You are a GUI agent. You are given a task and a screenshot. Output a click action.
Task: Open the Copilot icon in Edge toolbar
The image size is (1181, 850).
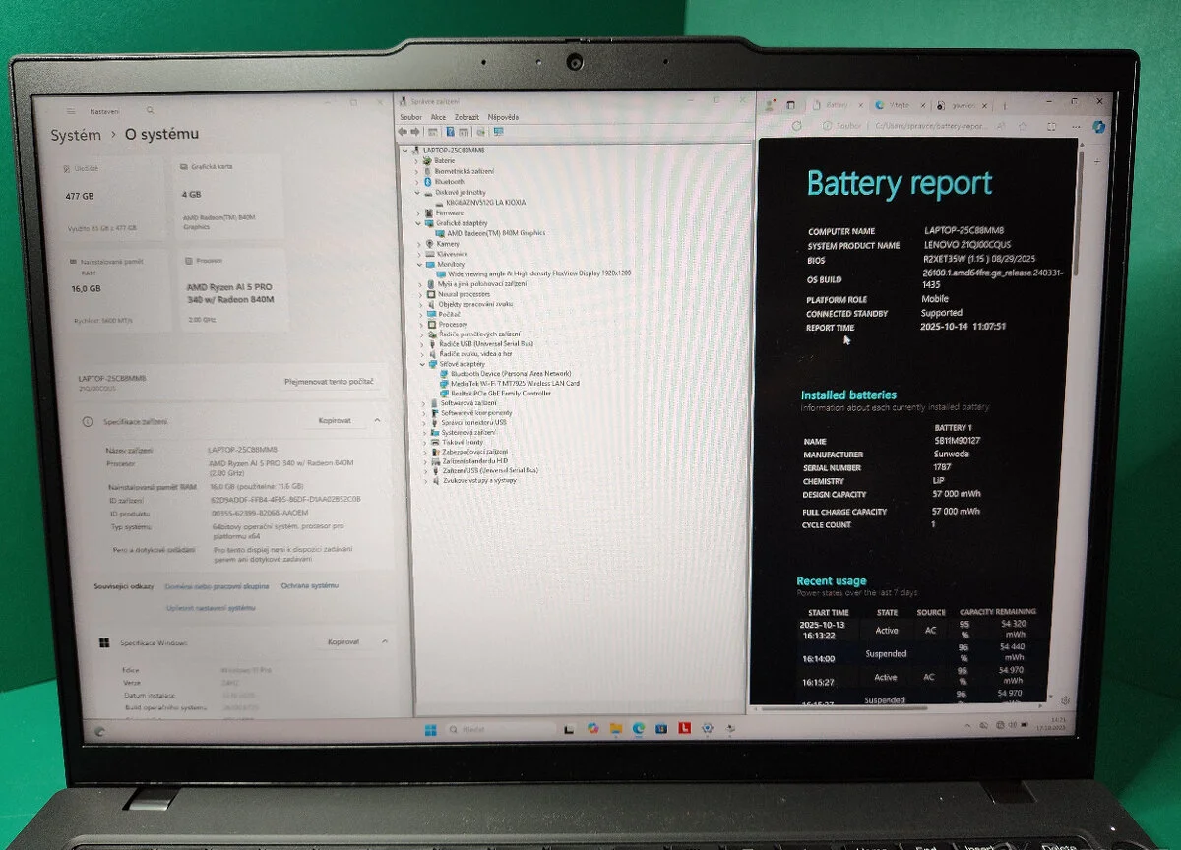[1099, 127]
